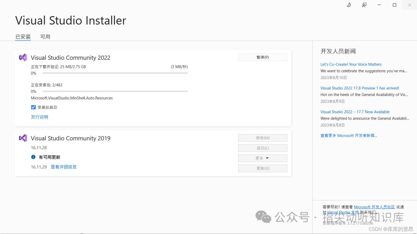Click the blue update-available info icon

(x=33, y=157)
